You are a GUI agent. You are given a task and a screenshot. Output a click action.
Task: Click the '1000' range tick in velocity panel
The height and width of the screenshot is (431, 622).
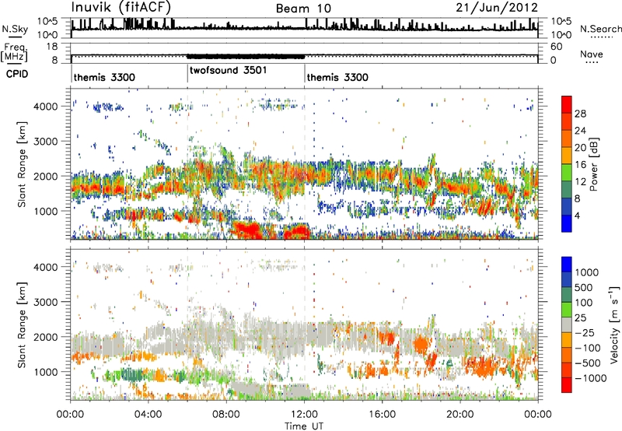45,372
